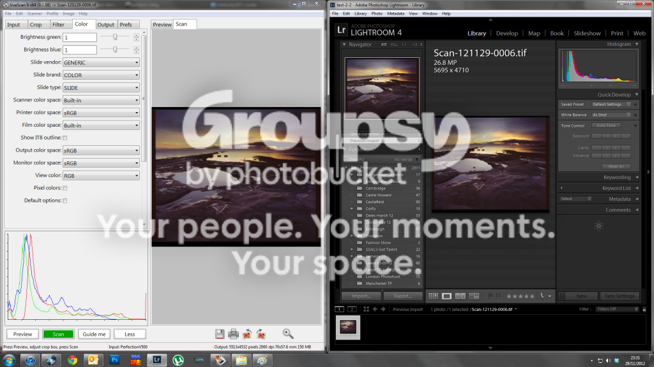Viewport: 654px width, 367px height.
Task: Switch Lightroom to Compare (XY) view
Action: (460, 296)
